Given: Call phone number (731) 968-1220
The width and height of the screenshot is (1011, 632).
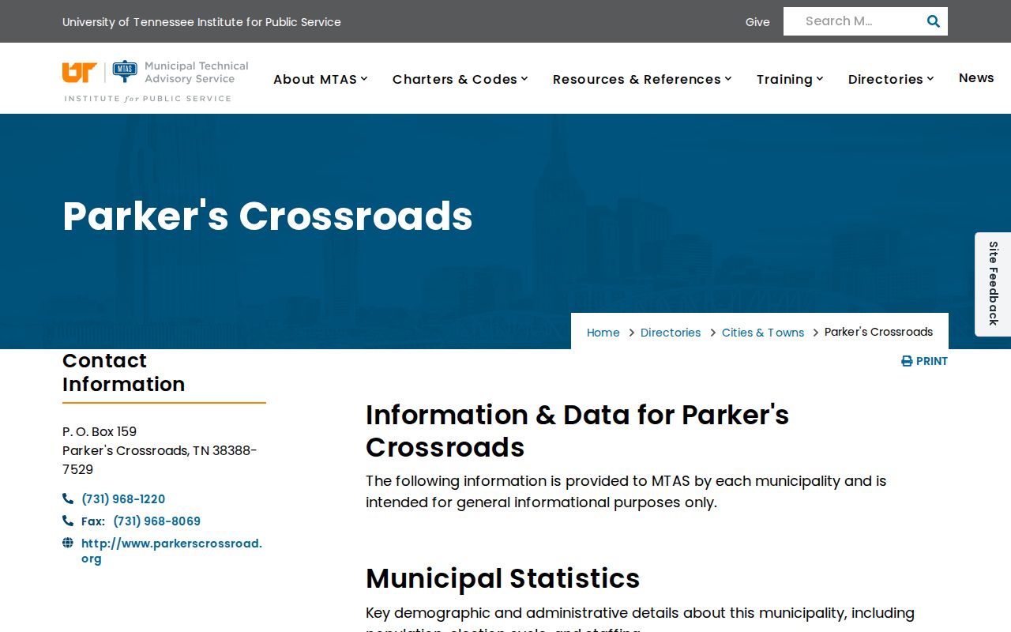Looking at the screenshot, I should point(123,499).
